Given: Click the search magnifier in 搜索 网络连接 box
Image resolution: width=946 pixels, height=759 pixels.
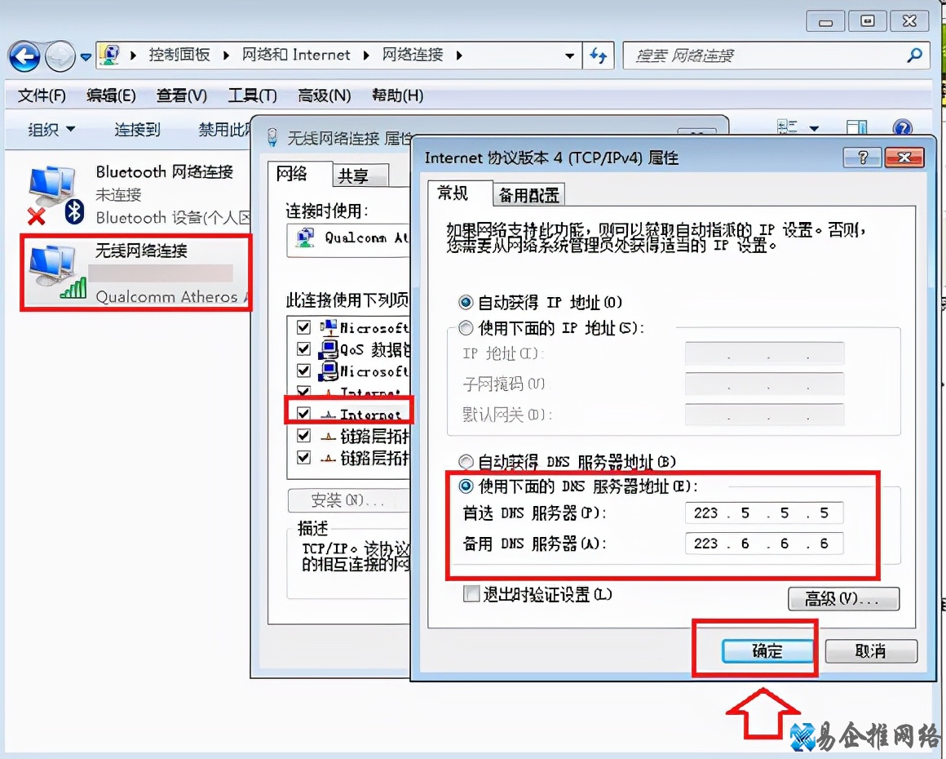Looking at the screenshot, I should (x=915, y=55).
